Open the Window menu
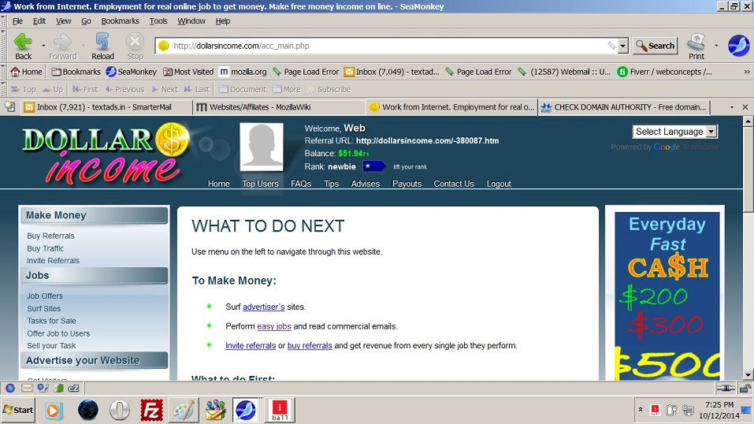The image size is (754, 424). pos(191,21)
